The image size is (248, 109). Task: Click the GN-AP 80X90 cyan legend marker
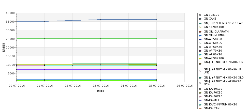(x=200, y=55)
